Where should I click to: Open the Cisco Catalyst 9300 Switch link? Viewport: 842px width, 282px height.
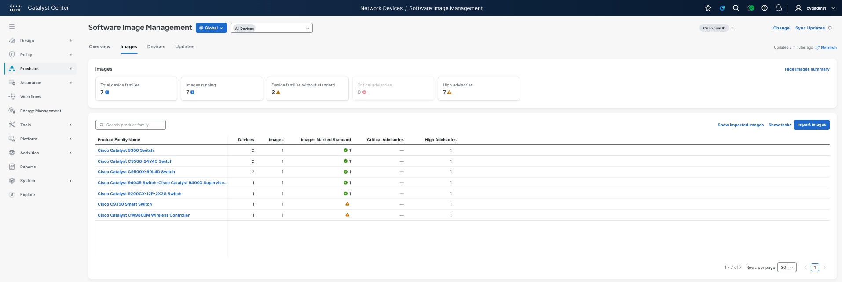[x=126, y=150]
